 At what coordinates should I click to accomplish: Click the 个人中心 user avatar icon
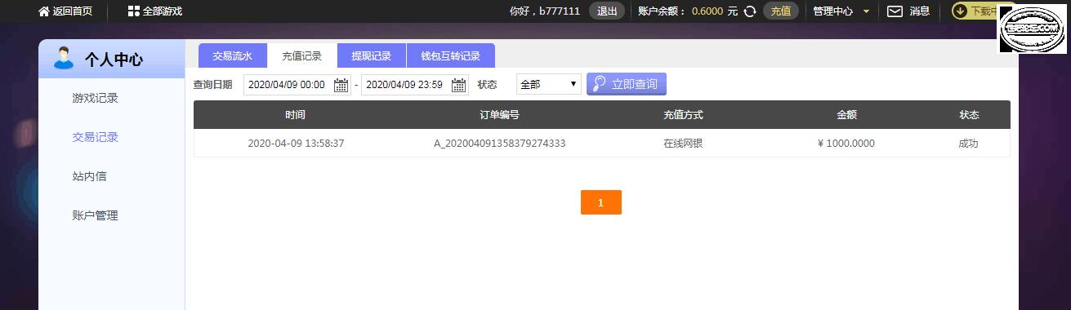coord(63,58)
